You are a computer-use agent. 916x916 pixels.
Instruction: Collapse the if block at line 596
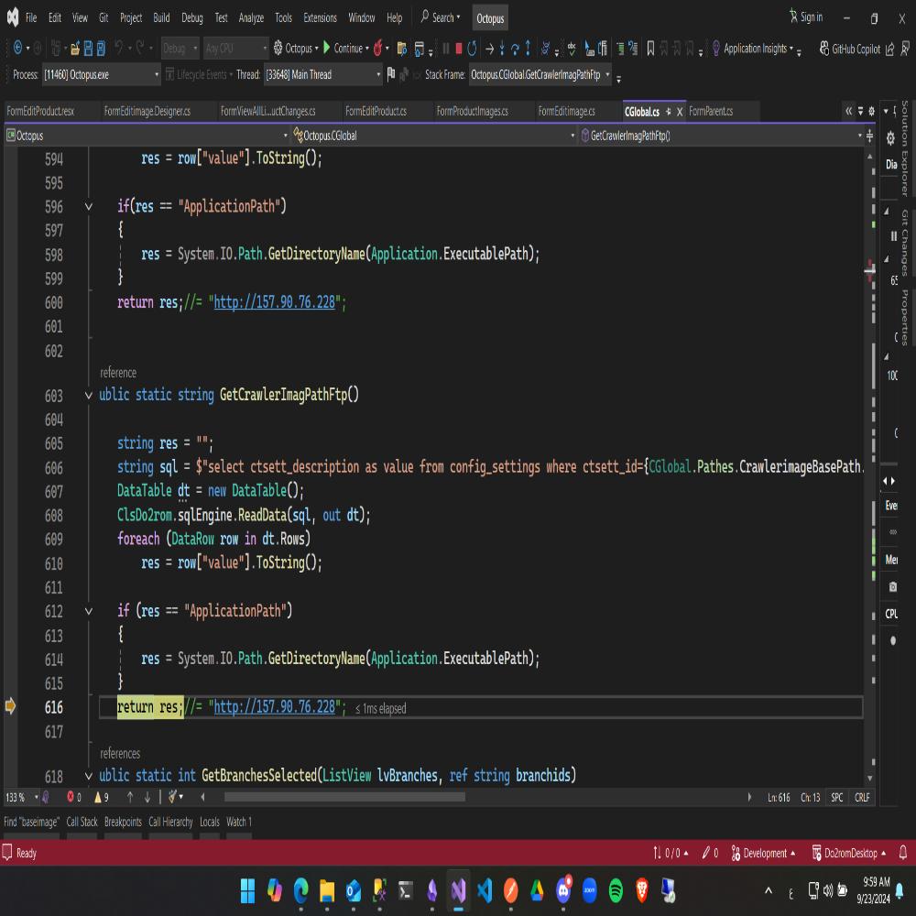[x=89, y=206]
